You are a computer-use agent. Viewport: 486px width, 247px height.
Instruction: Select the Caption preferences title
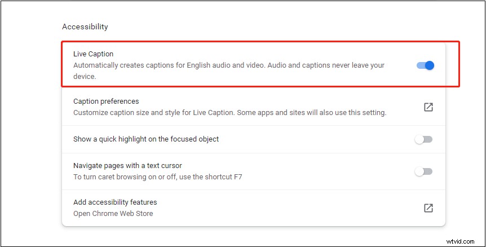pos(106,102)
